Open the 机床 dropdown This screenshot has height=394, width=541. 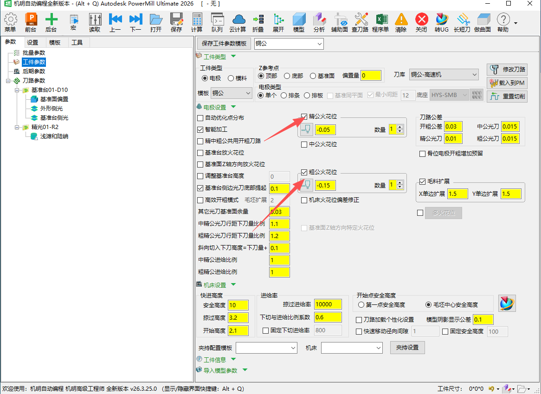pos(352,348)
